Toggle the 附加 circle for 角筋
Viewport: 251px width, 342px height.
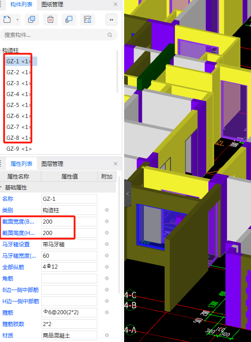(107, 278)
